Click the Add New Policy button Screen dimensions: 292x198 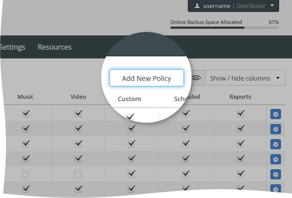pyautogui.click(x=147, y=78)
